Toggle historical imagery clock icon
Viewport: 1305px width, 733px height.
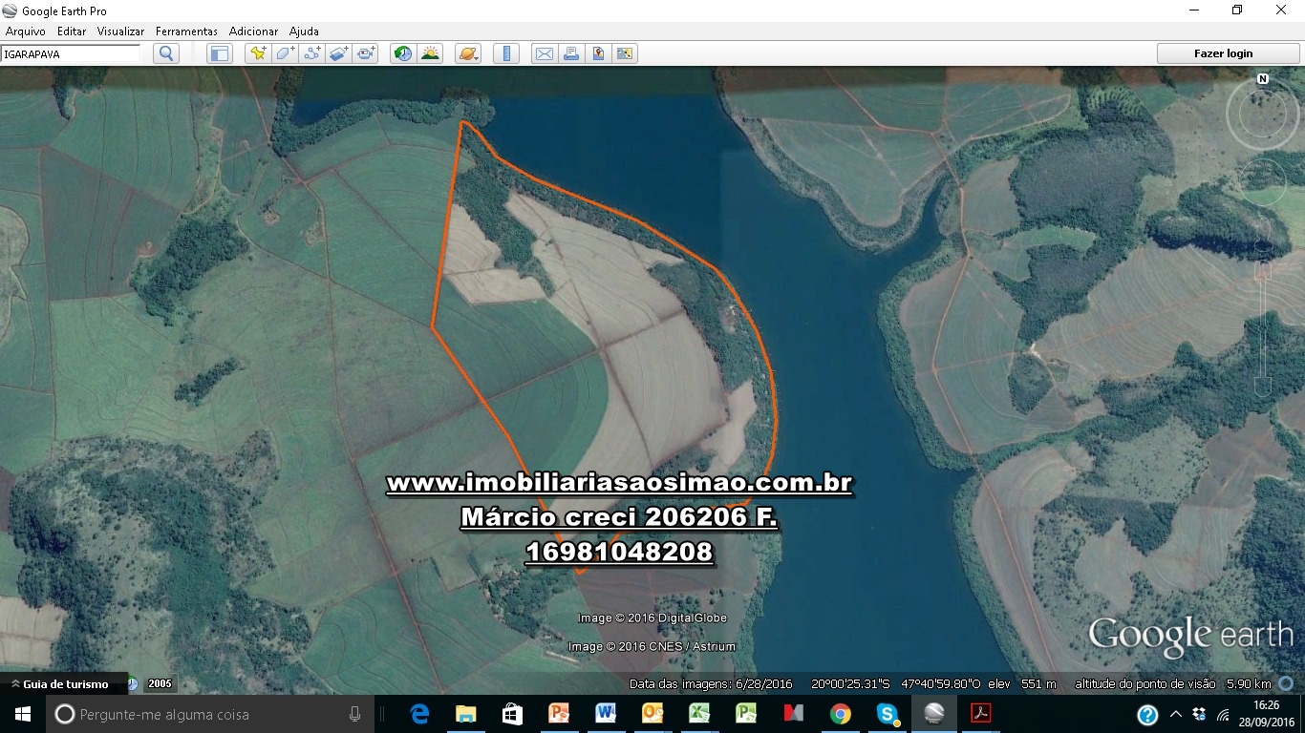tap(403, 53)
